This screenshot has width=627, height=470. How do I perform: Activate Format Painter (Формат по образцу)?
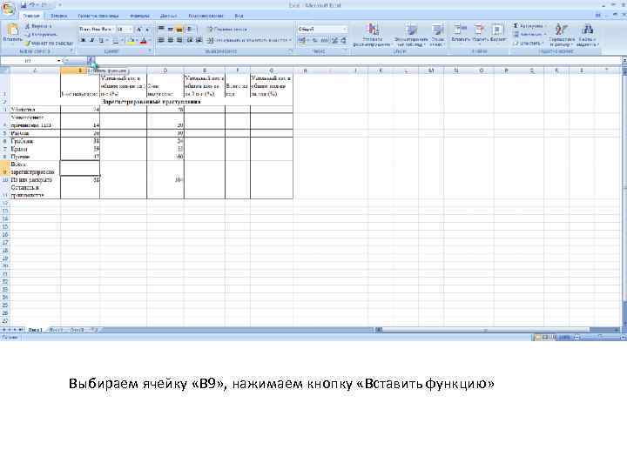click(49, 43)
